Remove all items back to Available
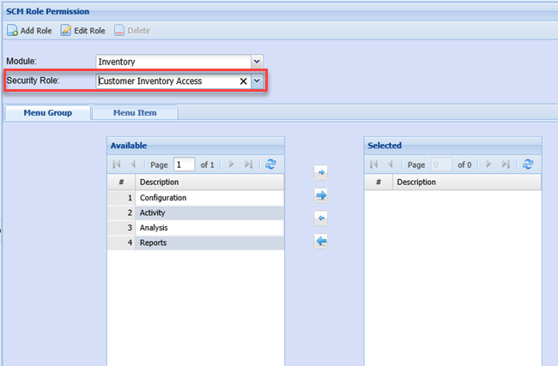 (x=322, y=242)
